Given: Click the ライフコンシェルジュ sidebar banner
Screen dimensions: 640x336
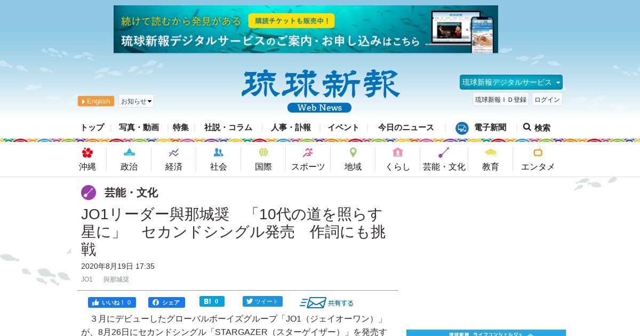Looking at the screenshot, I should pos(486,333).
